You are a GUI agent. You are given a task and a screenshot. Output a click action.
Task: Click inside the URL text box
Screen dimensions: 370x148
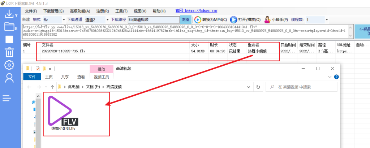[185, 31]
